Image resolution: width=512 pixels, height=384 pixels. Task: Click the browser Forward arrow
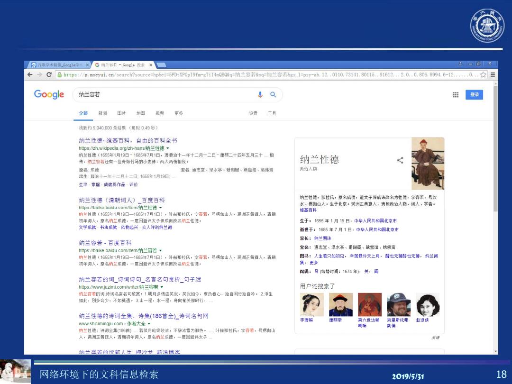39,75
